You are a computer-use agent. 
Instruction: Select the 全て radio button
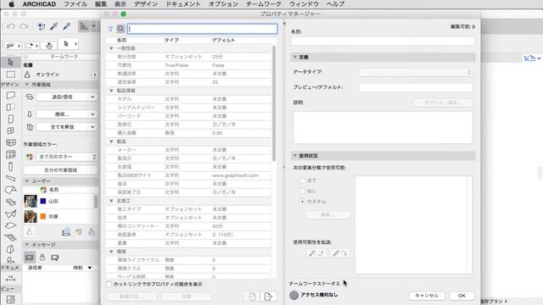[x=302, y=180]
